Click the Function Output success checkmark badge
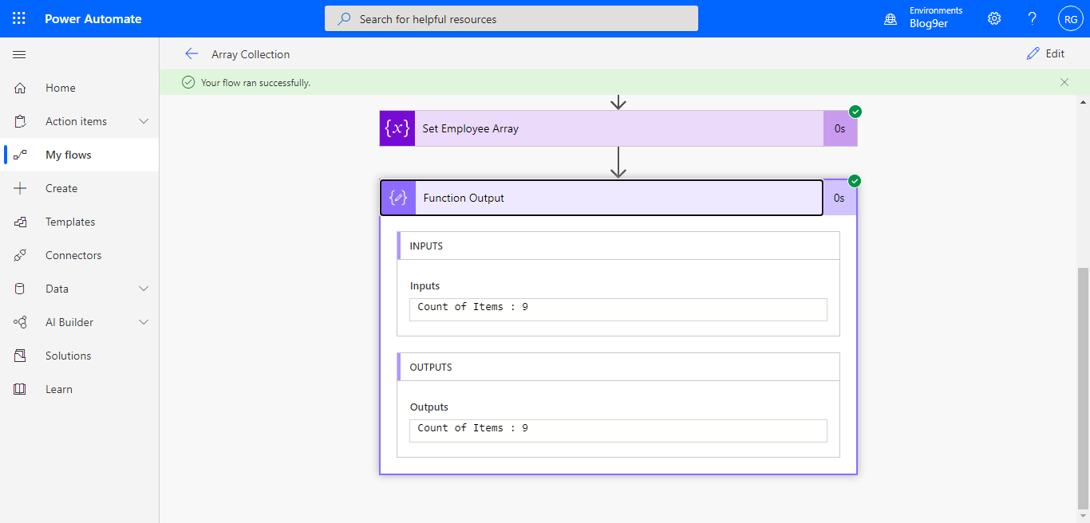Viewport: 1090px width, 523px height. (855, 180)
